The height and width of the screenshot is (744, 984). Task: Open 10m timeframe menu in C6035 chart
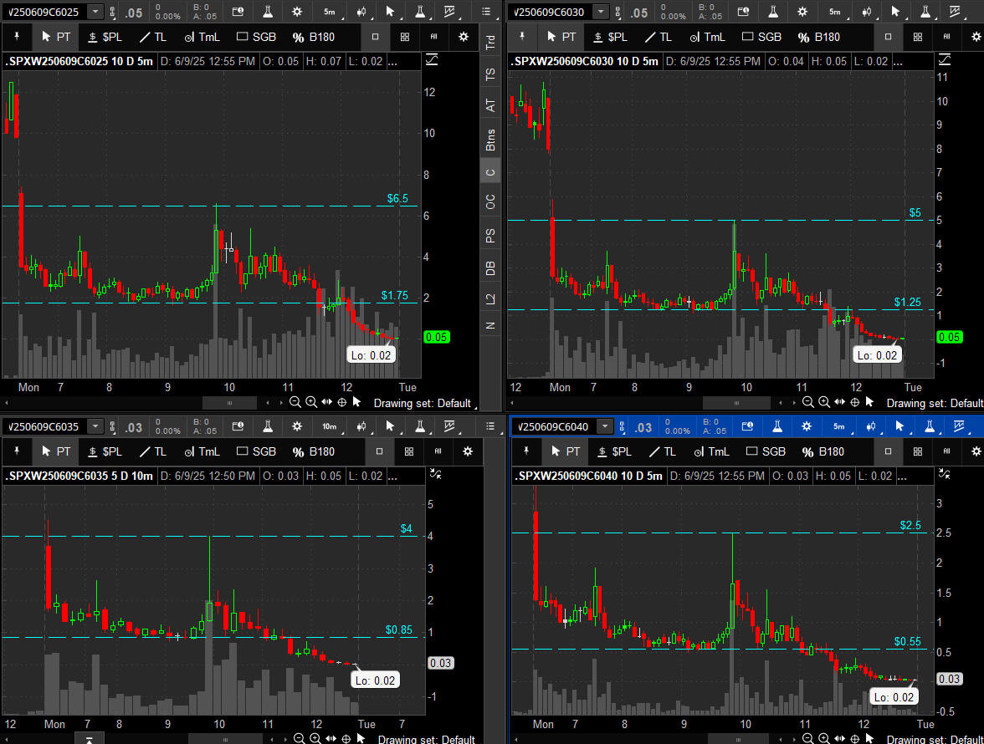[x=330, y=427]
